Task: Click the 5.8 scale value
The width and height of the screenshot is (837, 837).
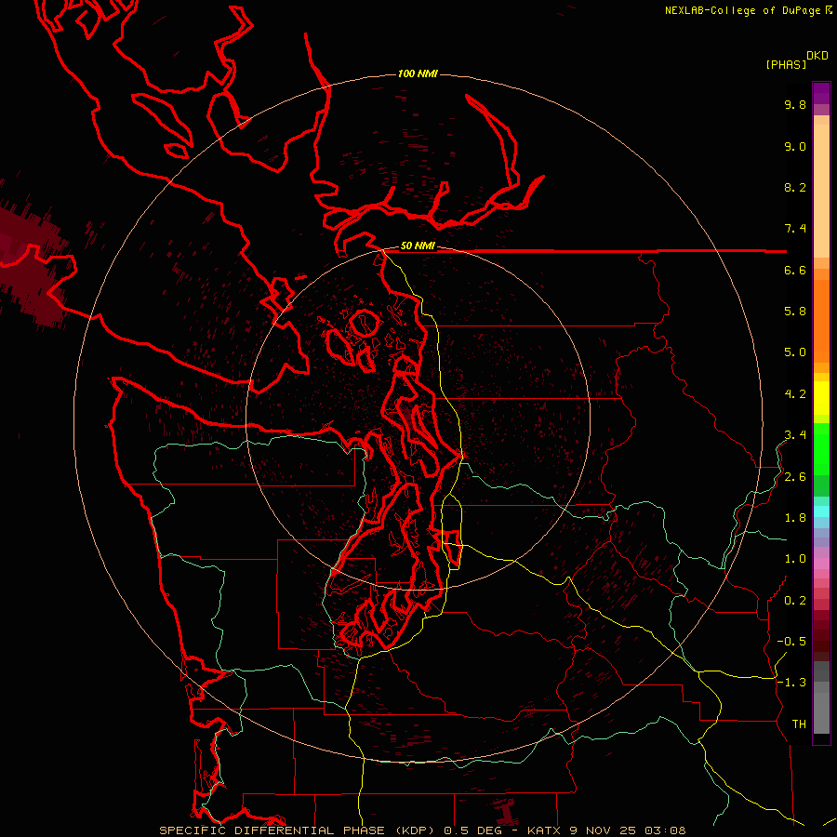Action: [795, 312]
